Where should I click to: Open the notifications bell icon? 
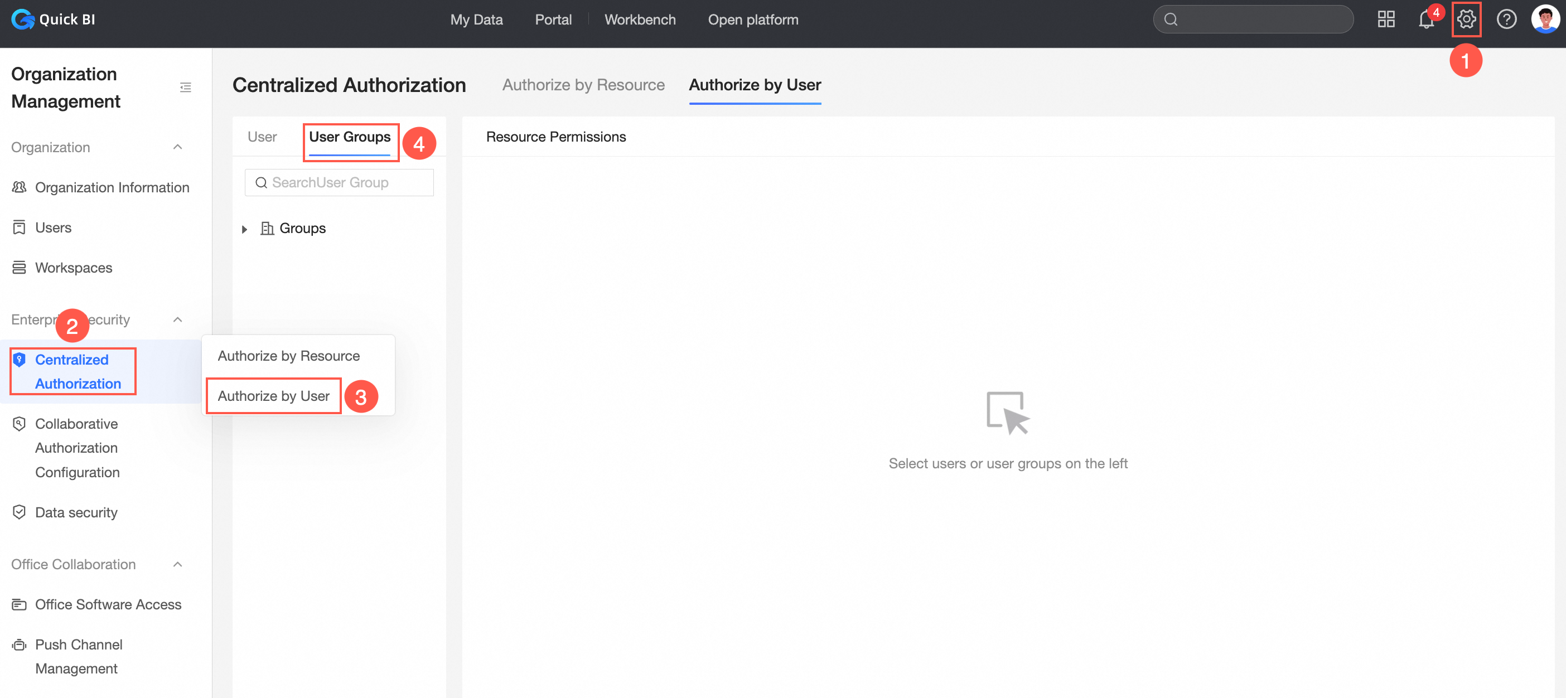point(1425,20)
